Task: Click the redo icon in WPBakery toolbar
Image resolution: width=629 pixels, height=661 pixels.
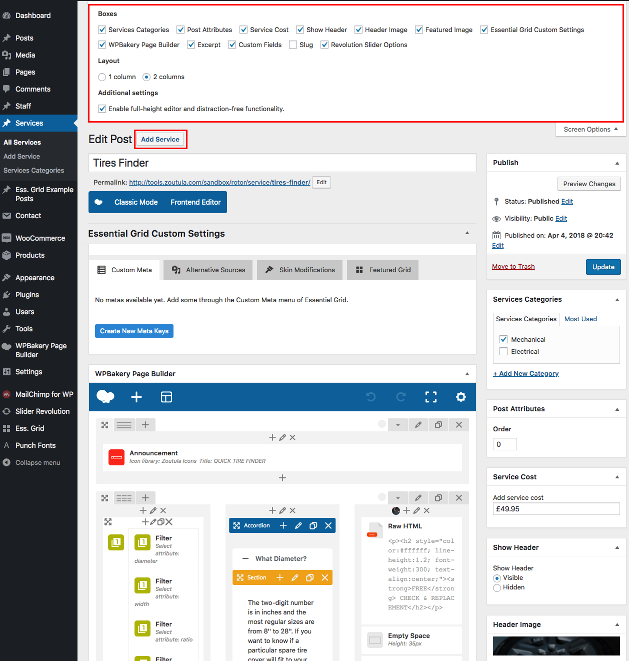Action: 401,397
